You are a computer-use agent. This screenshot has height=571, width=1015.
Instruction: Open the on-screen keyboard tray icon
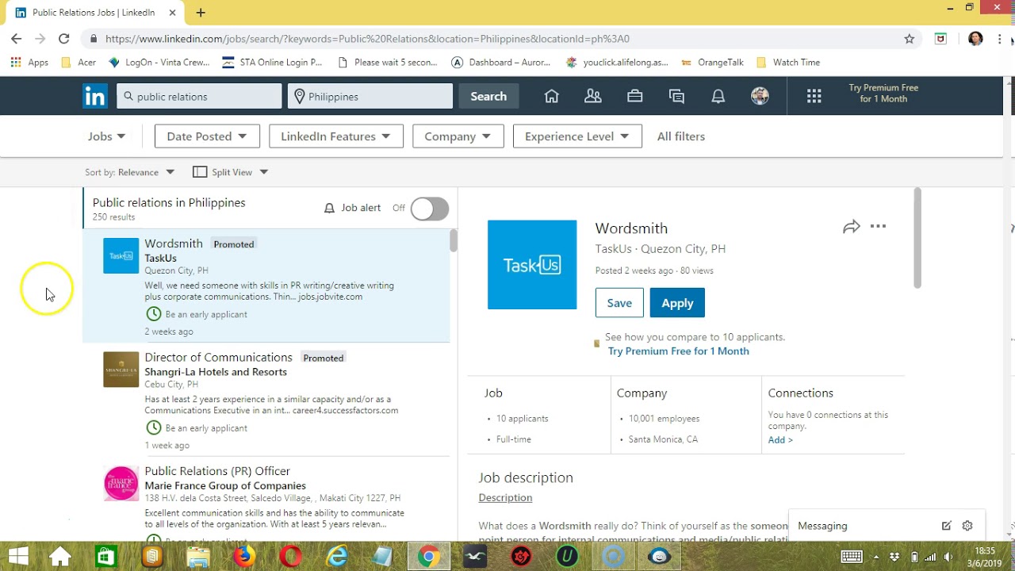point(852,557)
